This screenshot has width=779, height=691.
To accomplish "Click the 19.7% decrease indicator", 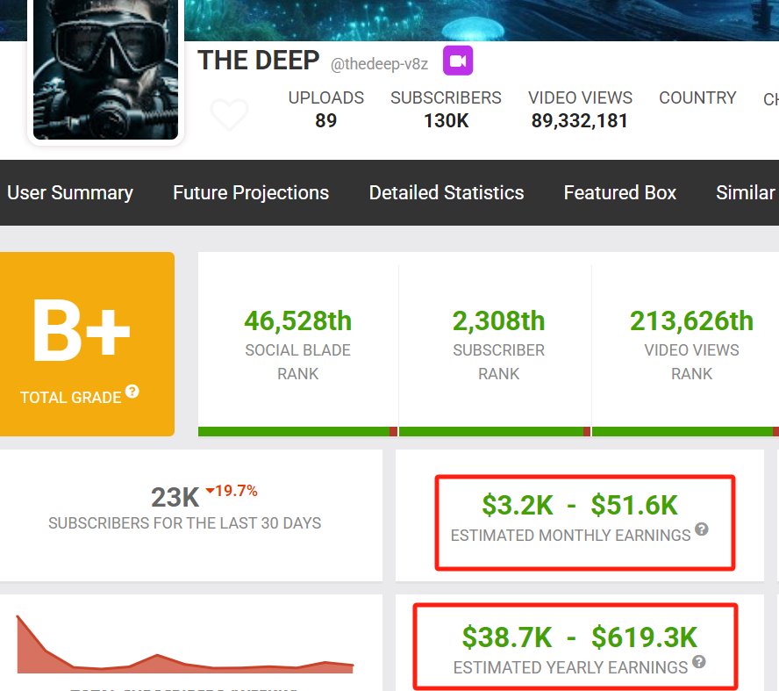I will [x=232, y=491].
